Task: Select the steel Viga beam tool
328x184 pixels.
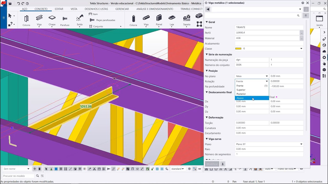Action: [39, 18]
